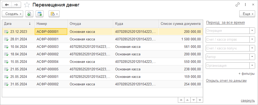Copy link using the chain icon
The image size is (258, 105).
237,5
